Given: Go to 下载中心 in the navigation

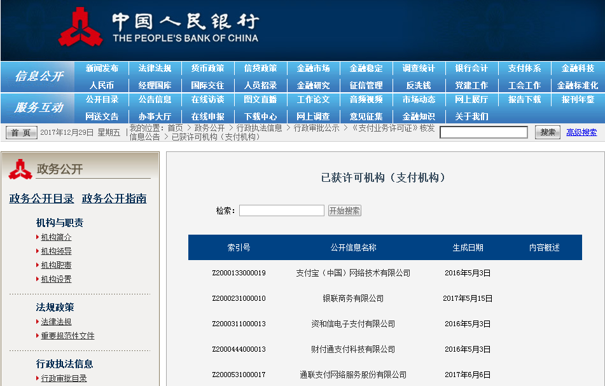Looking at the screenshot, I should tap(260, 116).
